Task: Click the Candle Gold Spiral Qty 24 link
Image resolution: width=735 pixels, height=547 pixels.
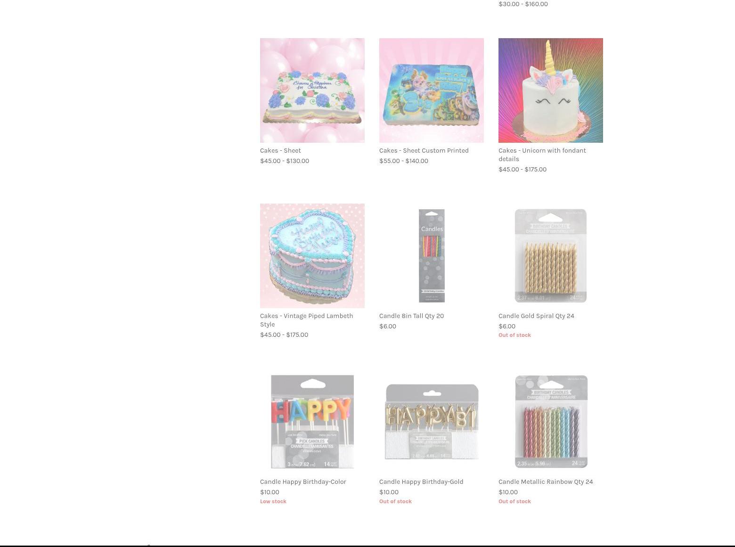Action: coord(536,316)
